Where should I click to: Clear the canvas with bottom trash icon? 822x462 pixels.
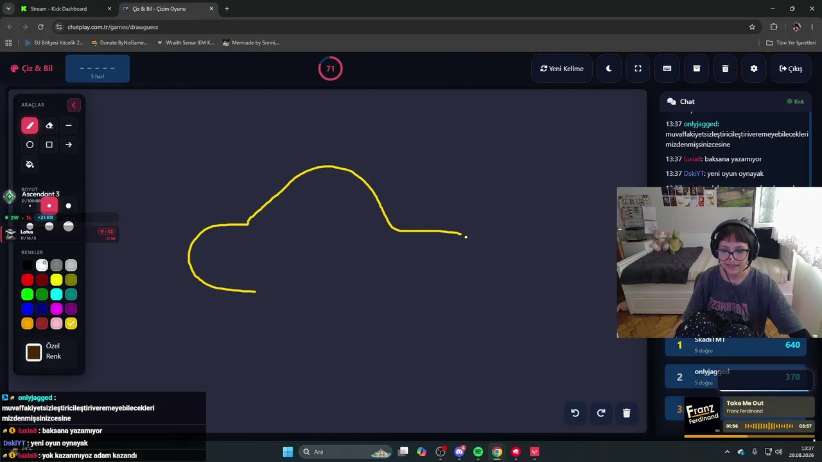point(627,413)
